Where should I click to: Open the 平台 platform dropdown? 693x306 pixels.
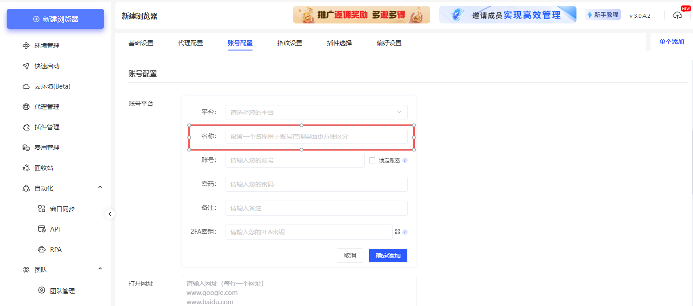click(x=316, y=112)
